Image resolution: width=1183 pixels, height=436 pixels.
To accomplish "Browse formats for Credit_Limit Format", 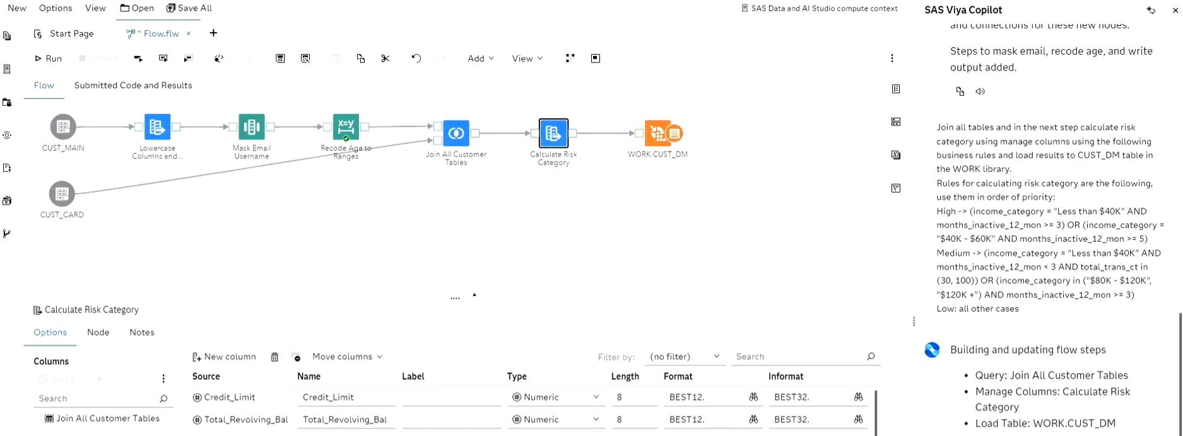I will 753,397.
